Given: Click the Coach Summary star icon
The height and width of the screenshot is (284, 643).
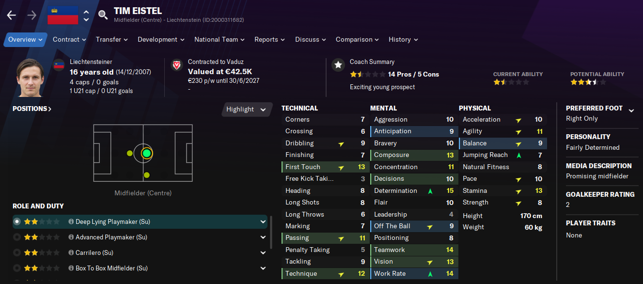Looking at the screenshot, I should (x=338, y=65).
